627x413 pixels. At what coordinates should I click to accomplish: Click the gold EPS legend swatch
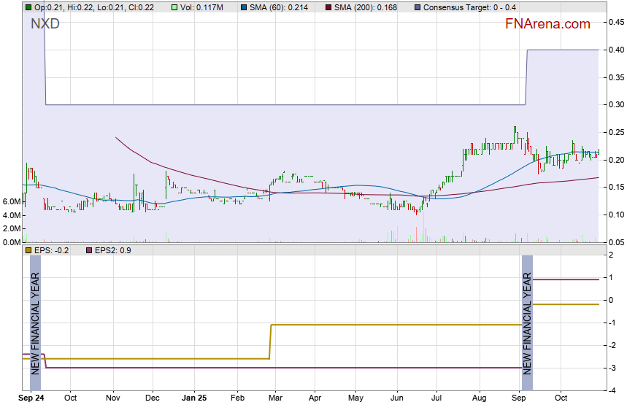pos(28,250)
